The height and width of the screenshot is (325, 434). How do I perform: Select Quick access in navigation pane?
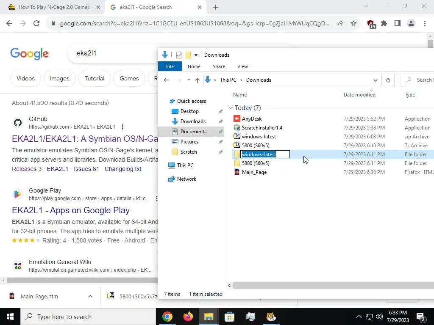(192, 101)
